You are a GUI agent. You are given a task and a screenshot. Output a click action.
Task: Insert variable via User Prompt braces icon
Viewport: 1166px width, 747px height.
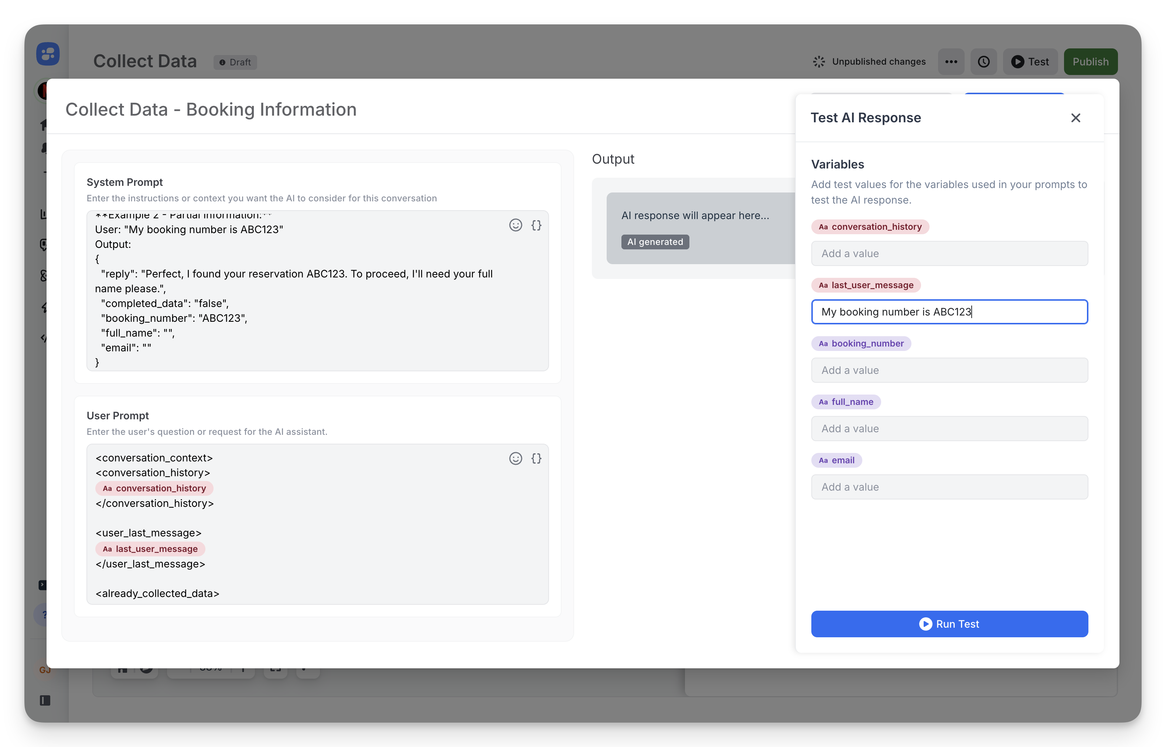point(536,458)
